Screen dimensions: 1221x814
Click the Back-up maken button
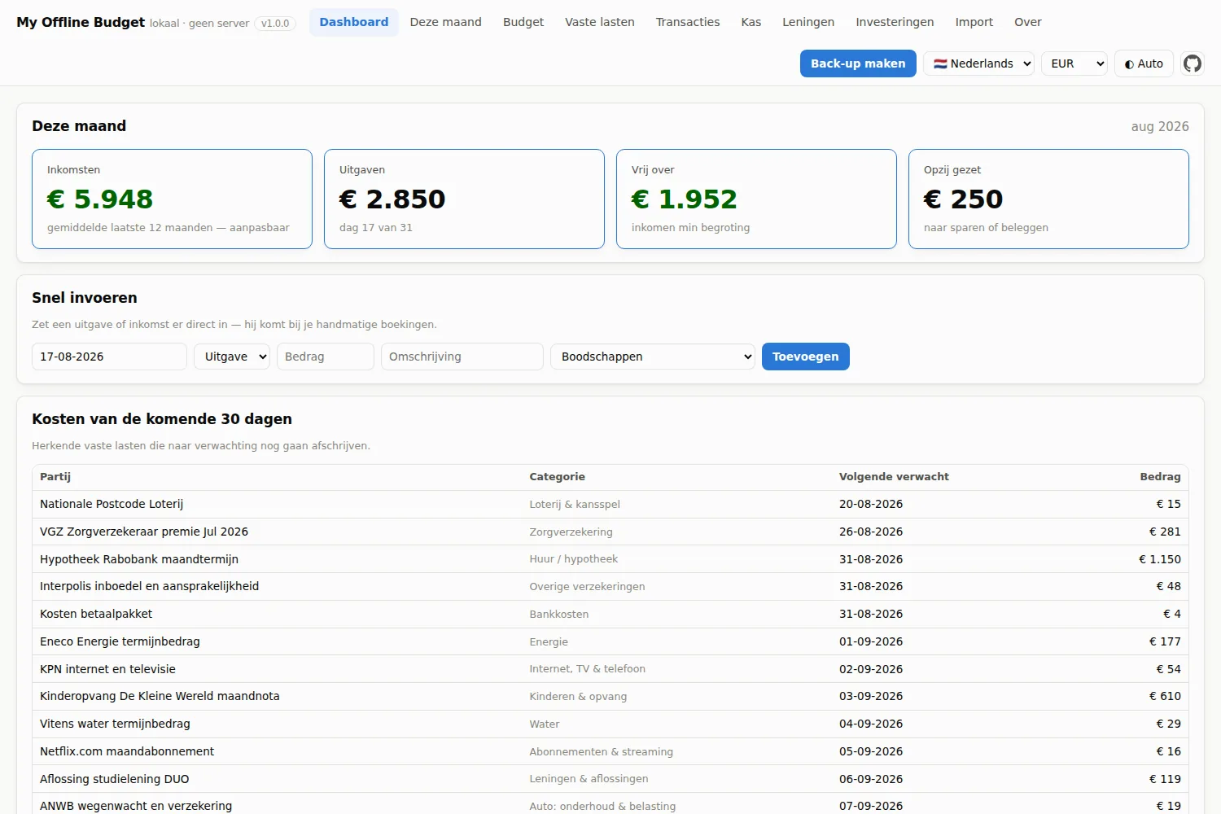pyautogui.click(x=858, y=63)
